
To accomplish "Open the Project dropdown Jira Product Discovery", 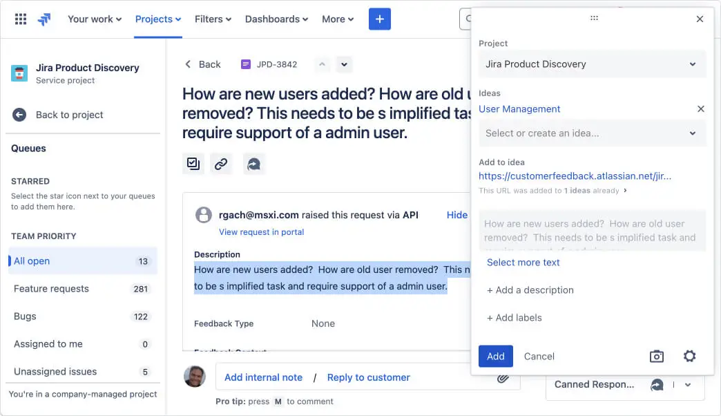I will pos(592,64).
